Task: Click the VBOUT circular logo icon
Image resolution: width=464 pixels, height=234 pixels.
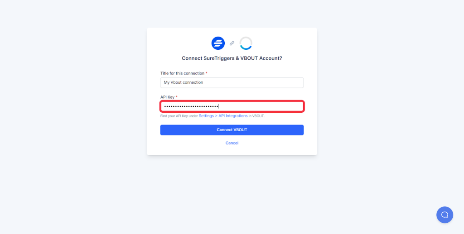Action: click(246, 43)
